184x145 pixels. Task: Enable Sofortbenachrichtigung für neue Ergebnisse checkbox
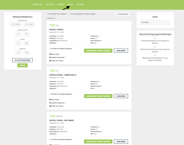[x=155, y=38]
